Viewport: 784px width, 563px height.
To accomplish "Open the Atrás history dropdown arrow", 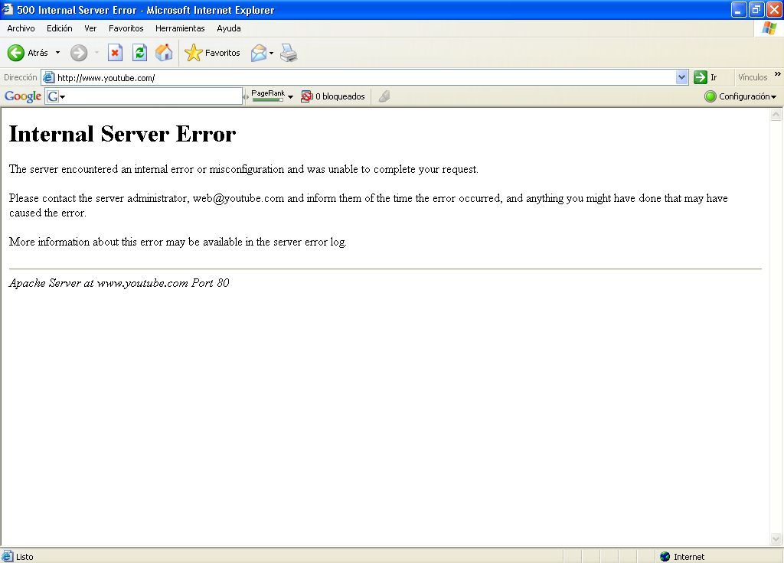I will pos(57,53).
